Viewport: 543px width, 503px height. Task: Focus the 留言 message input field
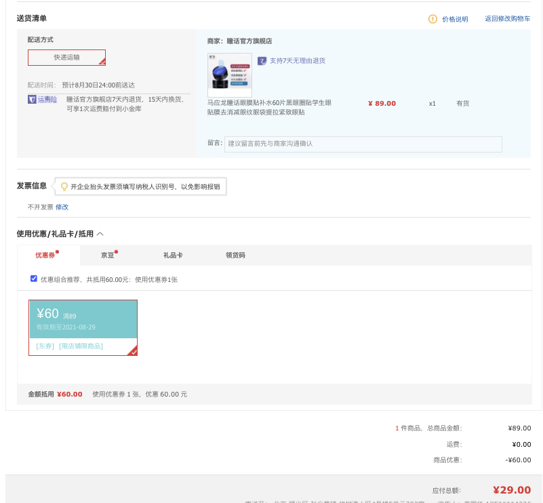click(x=363, y=144)
